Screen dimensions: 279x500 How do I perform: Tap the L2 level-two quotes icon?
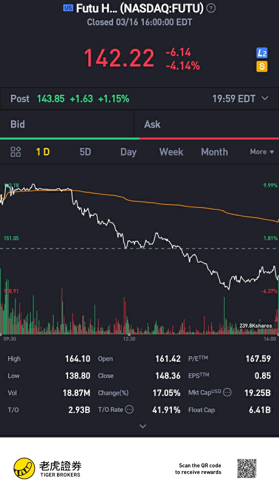click(x=262, y=53)
